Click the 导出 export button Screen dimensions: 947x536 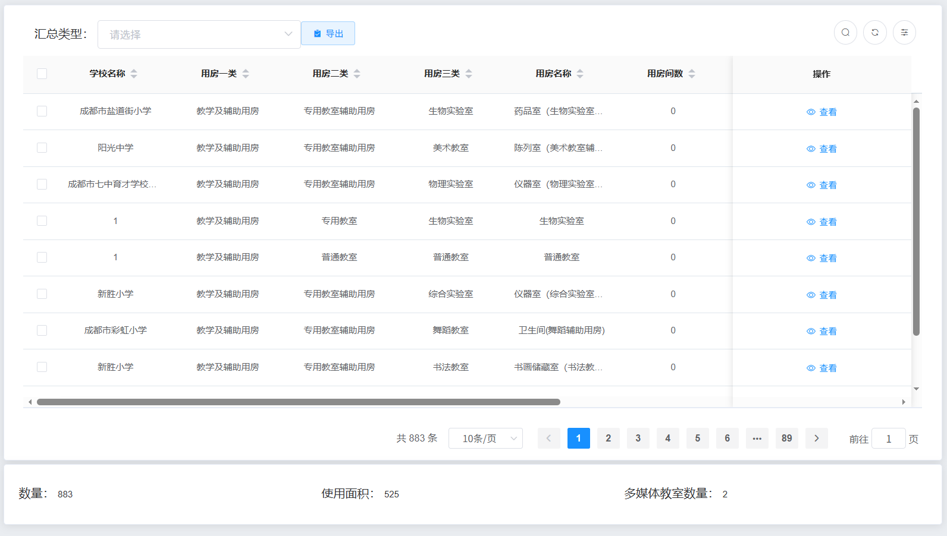click(328, 34)
